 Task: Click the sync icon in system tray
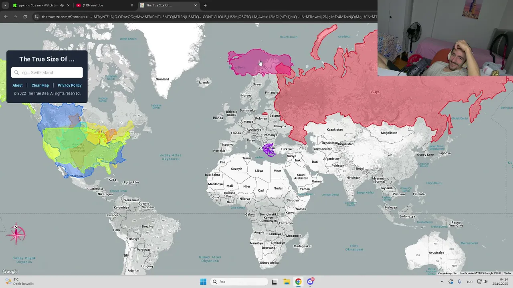(x=451, y=282)
